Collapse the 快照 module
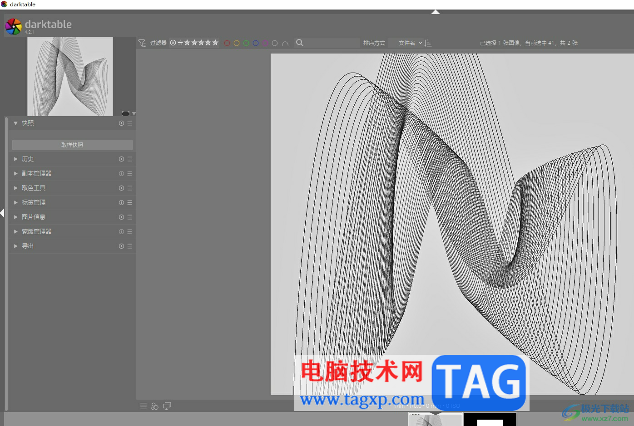The width and height of the screenshot is (634, 426). (15, 123)
